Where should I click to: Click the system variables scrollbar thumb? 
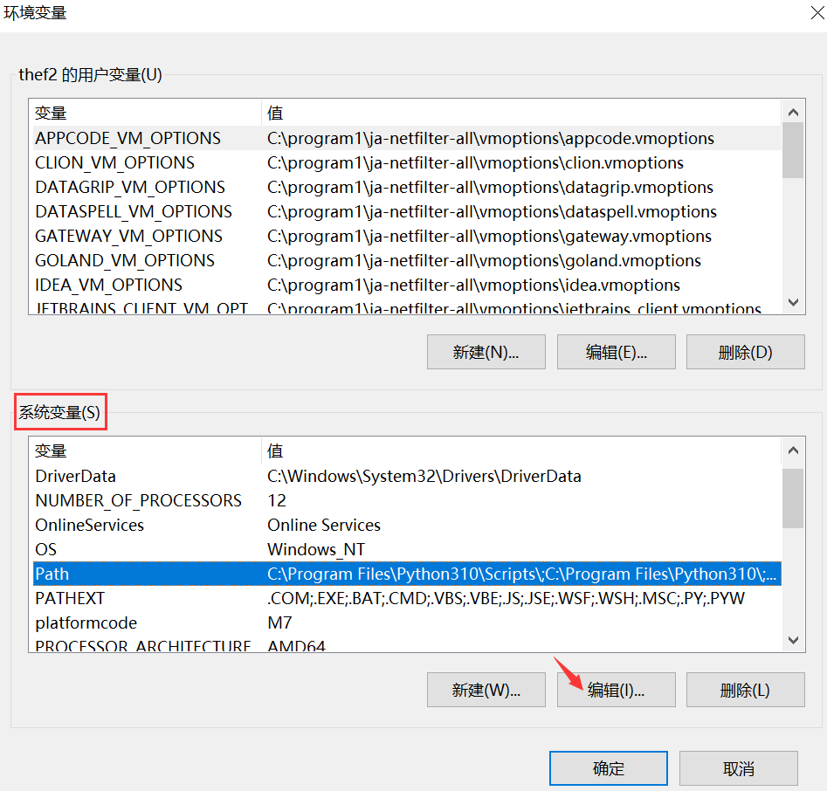pyautogui.click(x=793, y=499)
